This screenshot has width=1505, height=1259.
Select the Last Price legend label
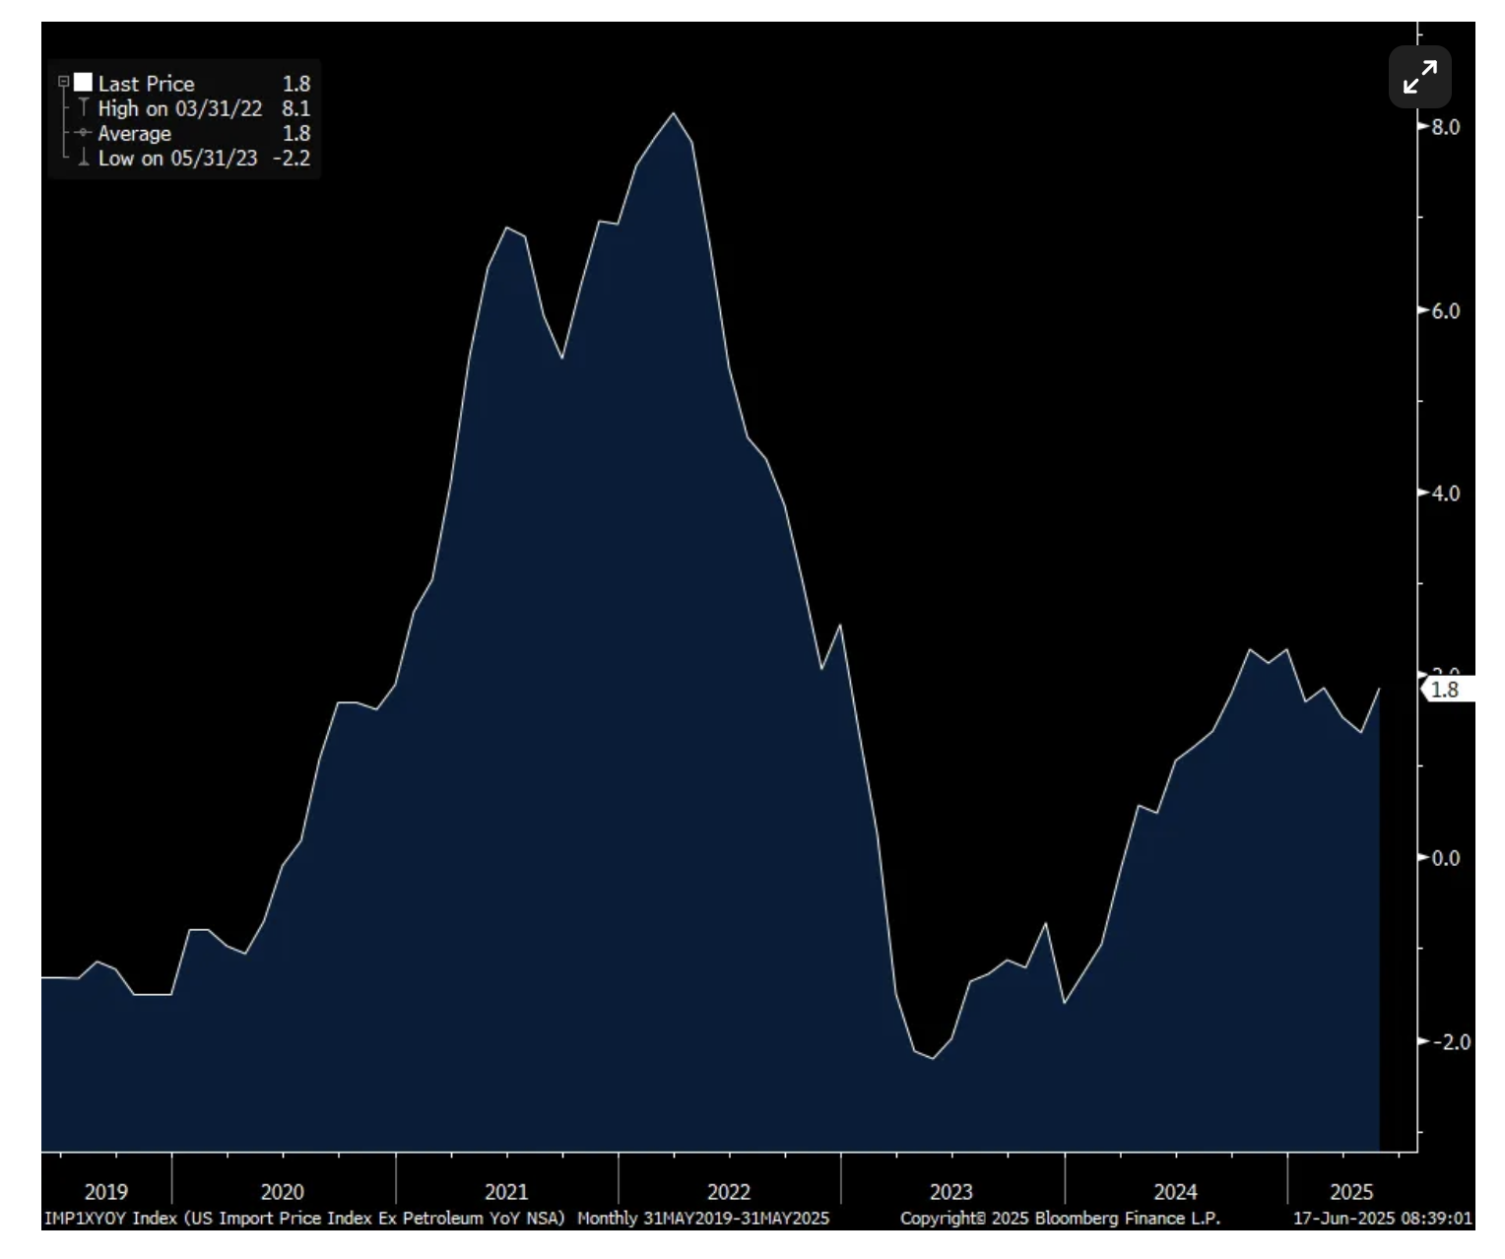pos(146,84)
